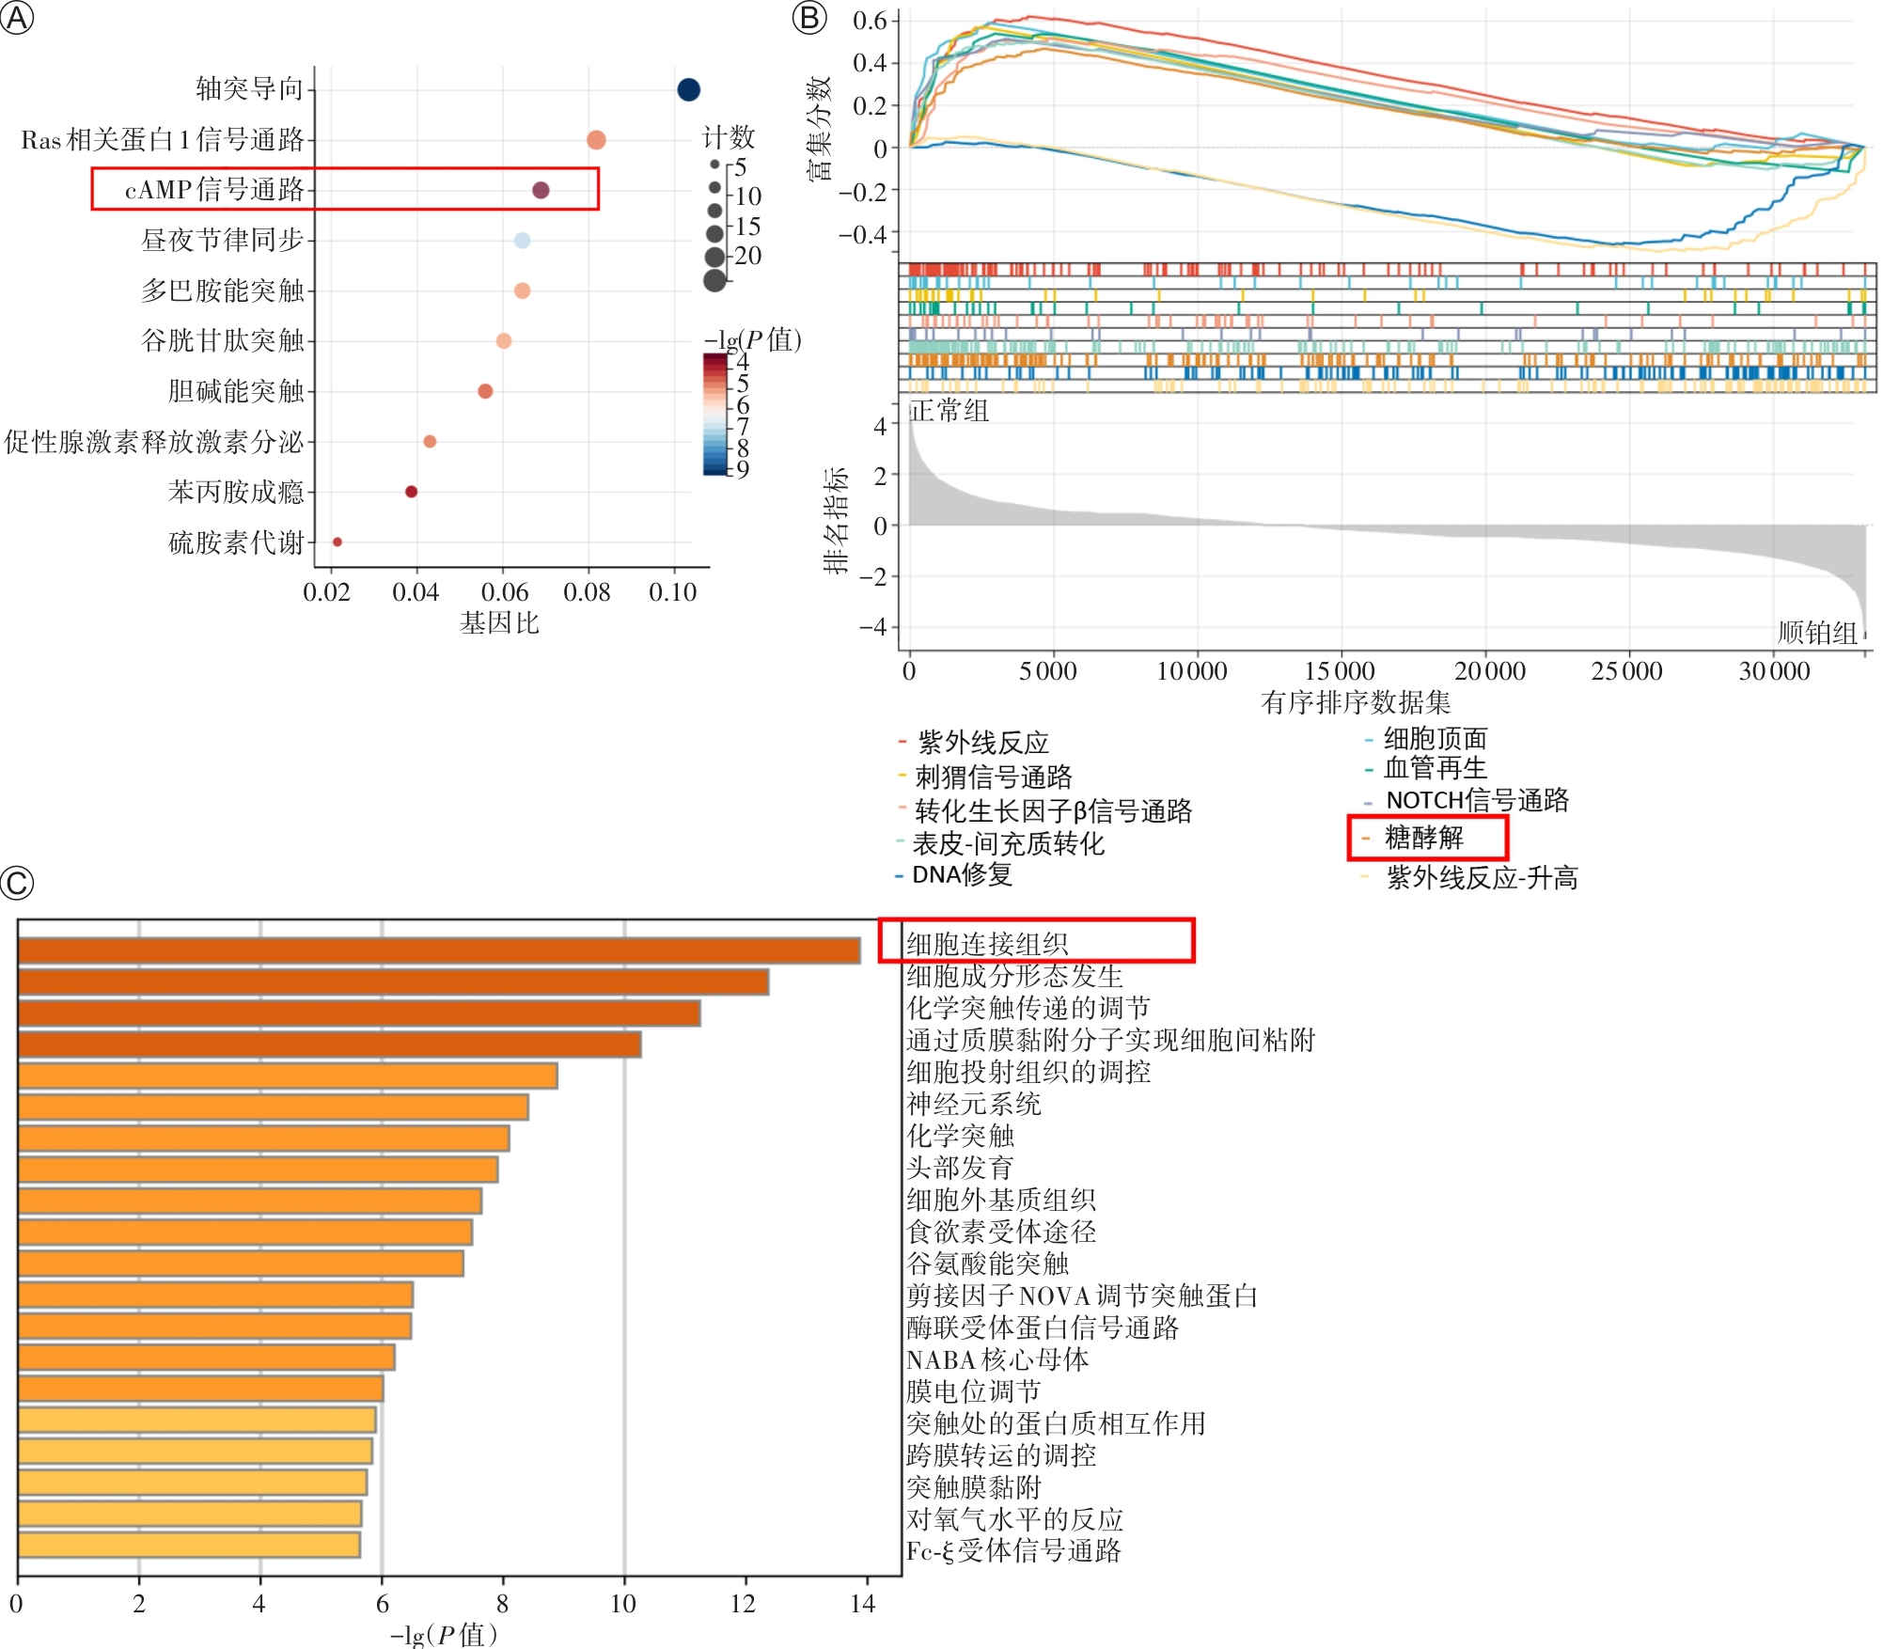Click the panel C circle marker

[17, 883]
